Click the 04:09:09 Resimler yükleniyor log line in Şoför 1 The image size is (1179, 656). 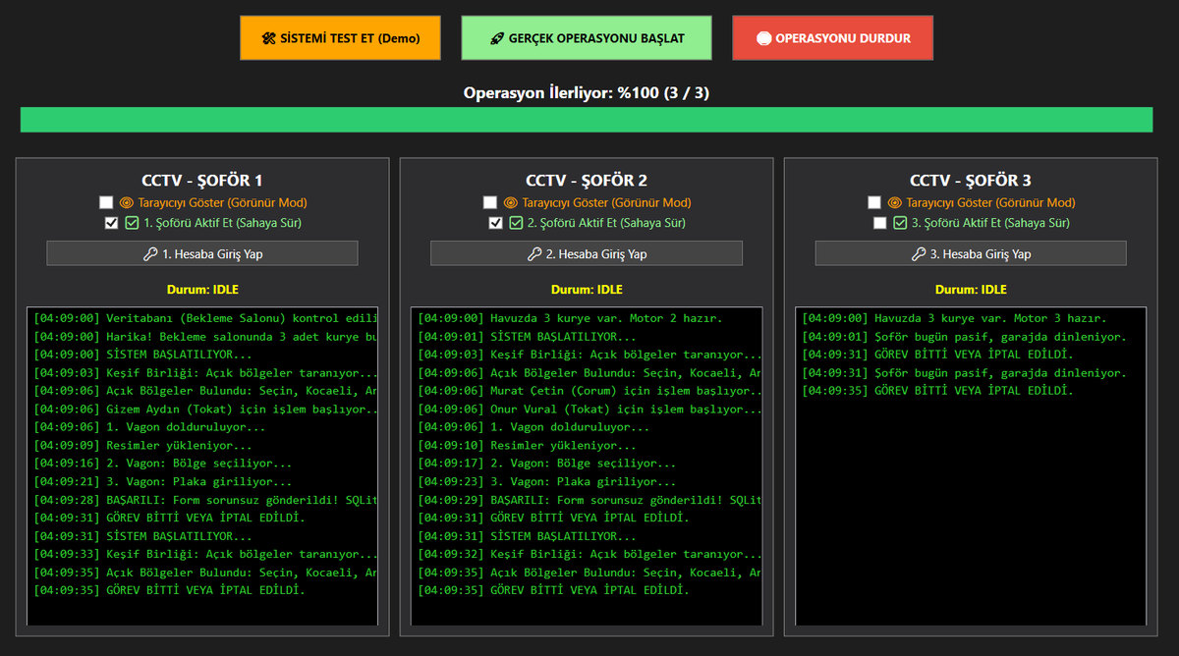click(x=142, y=445)
